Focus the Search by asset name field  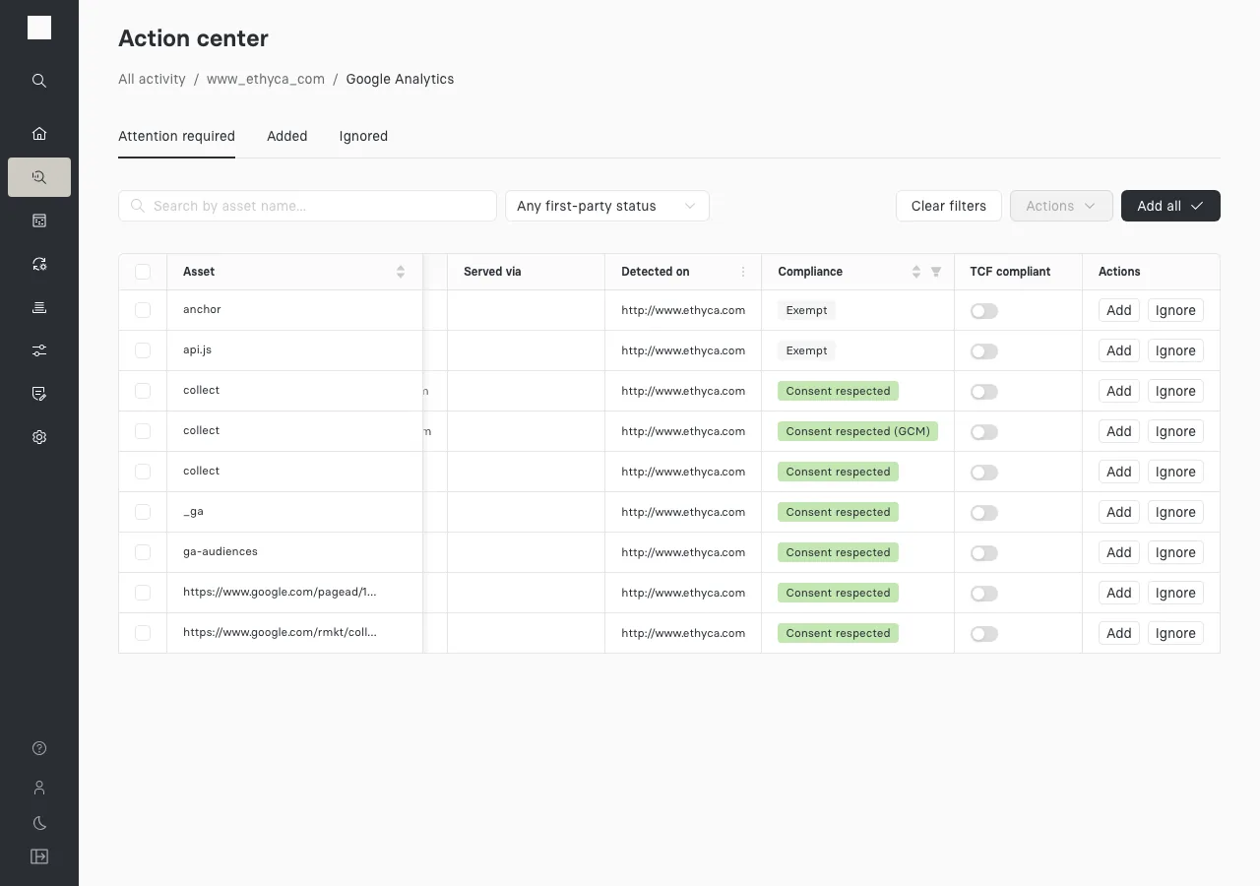[307, 206]
